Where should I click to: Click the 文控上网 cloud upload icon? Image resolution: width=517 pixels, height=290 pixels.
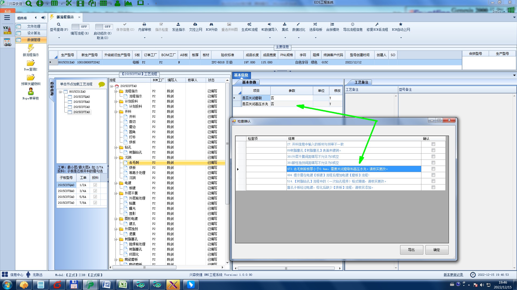click(195, 24)
